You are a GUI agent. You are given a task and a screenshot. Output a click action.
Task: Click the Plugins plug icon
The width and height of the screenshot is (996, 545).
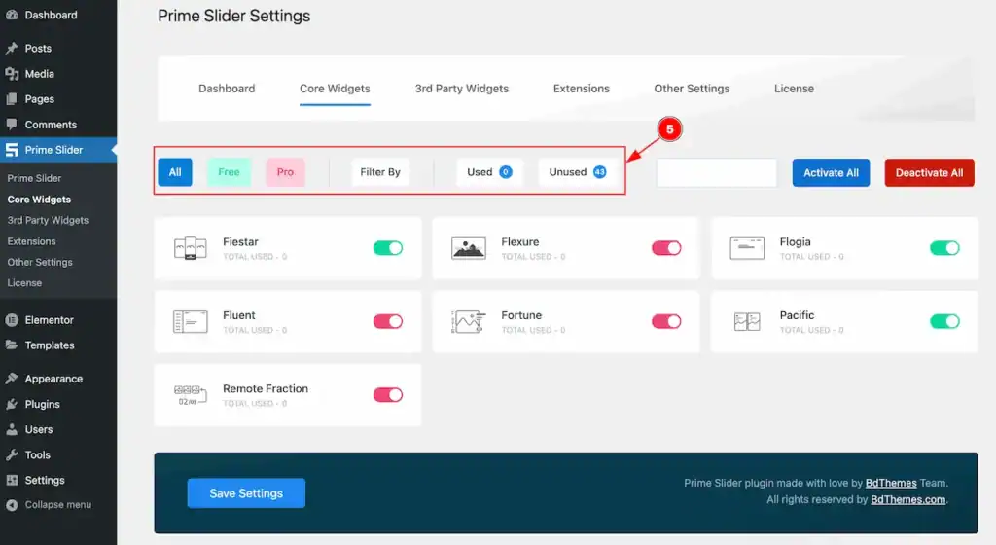(x=12, y=404)
